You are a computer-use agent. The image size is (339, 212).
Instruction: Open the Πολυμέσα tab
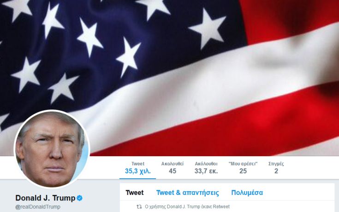pos(247,193)
